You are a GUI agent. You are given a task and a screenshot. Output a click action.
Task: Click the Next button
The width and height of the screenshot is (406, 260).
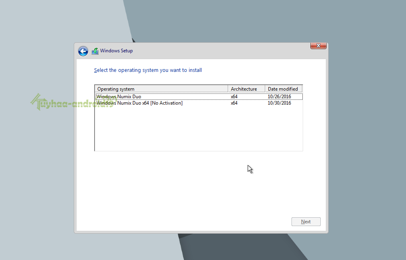pos(306,222)
